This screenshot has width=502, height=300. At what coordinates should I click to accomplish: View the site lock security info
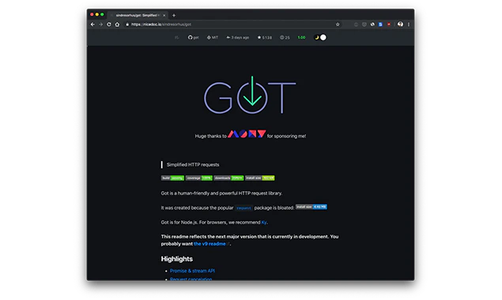(x=127, y=24)
